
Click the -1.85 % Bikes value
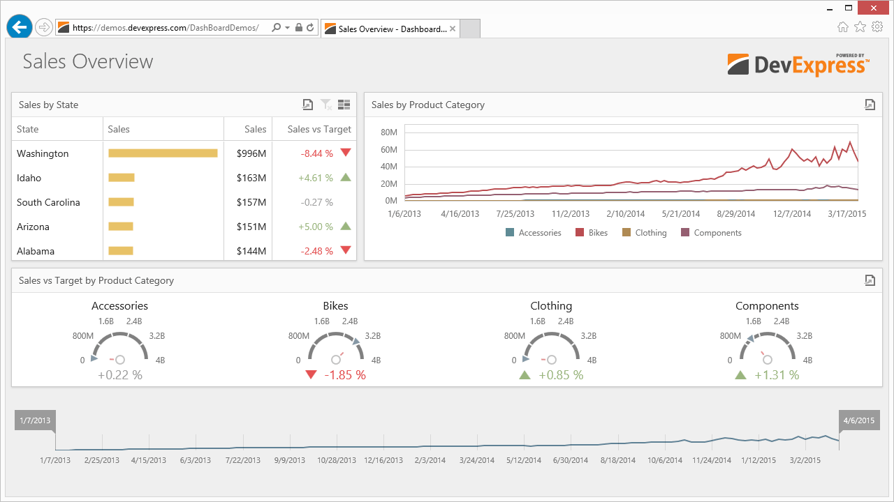345,375
